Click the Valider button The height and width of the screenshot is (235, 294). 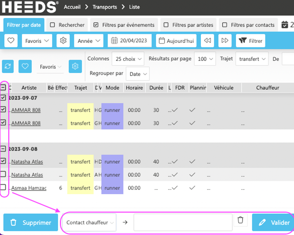click(x=273, y=222)
